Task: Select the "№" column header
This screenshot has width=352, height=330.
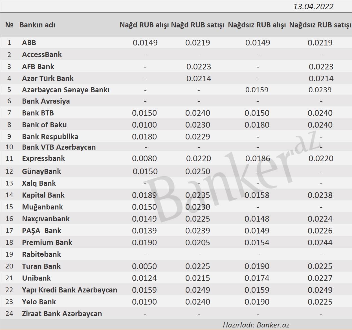Action: coord(9,25)
